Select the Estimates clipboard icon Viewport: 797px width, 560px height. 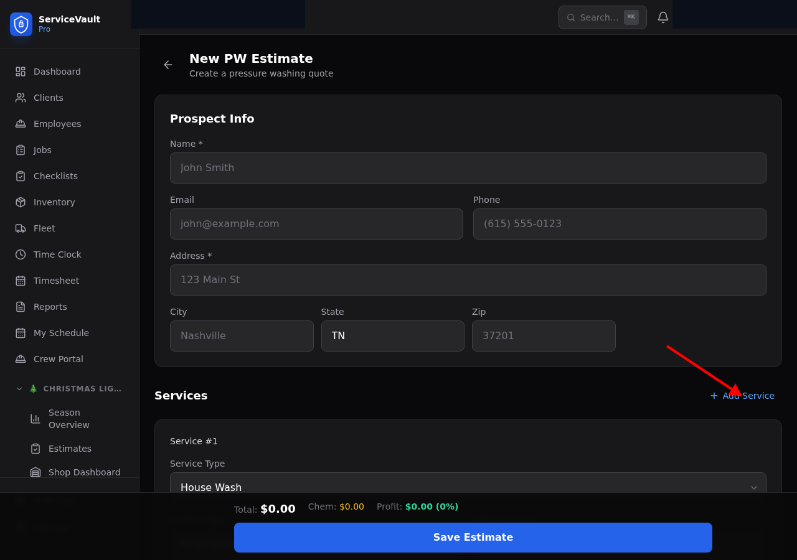coord(35,449)
